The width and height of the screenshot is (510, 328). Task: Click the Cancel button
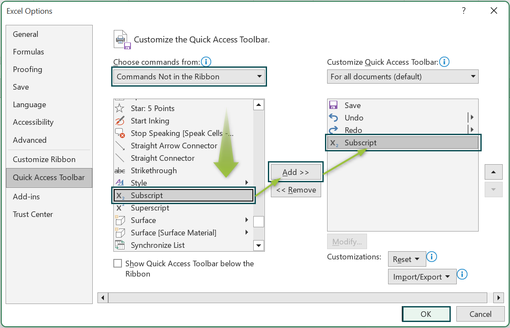[x=480, y=314]
